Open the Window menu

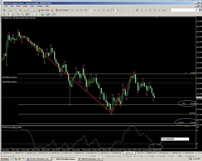[40, 6]
